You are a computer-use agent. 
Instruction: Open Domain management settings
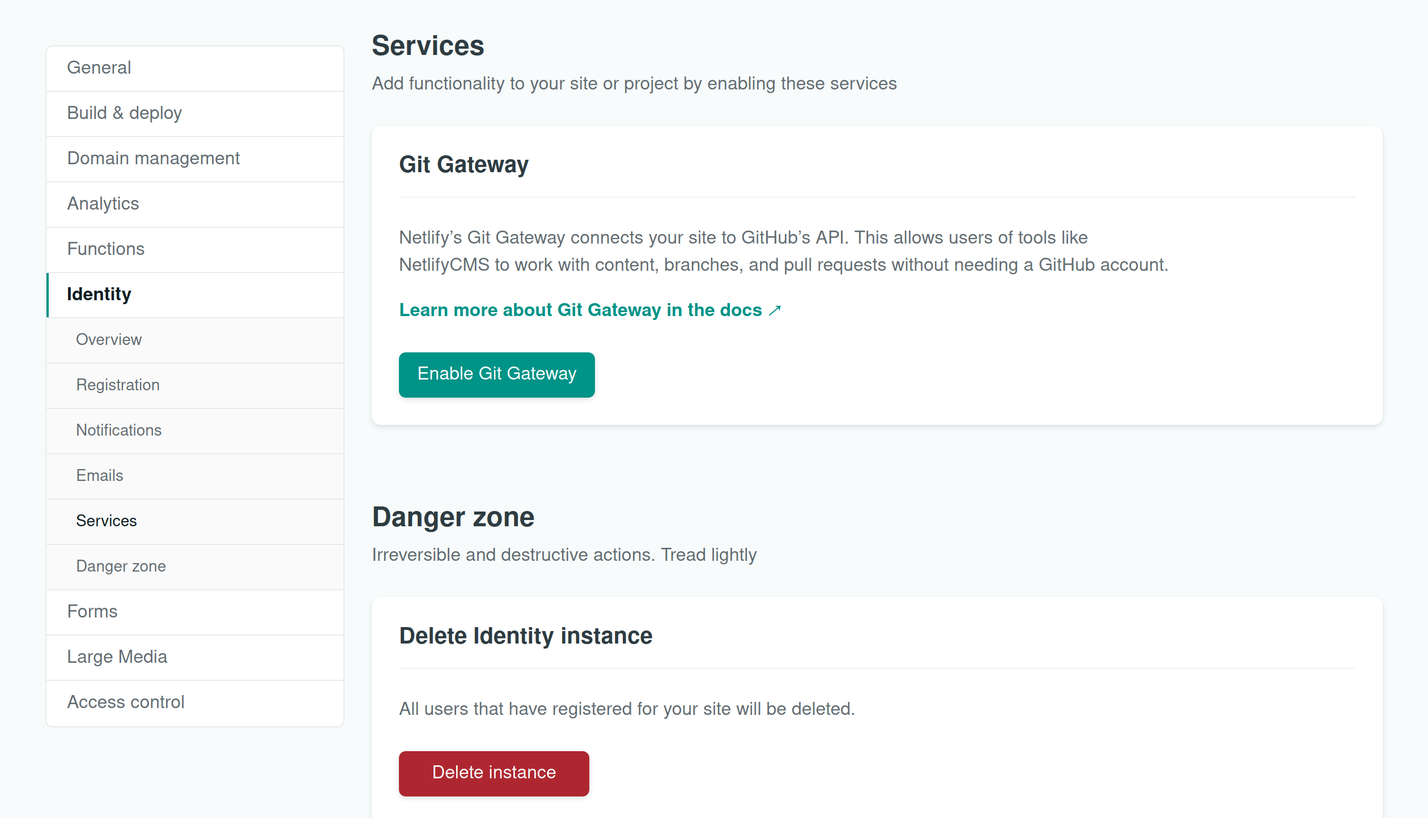pyautogui.click(x=153, y=159)
